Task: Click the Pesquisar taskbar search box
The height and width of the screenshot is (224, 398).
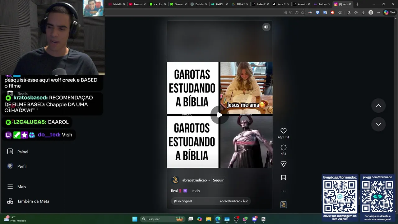Action: [x=162, y=219]
